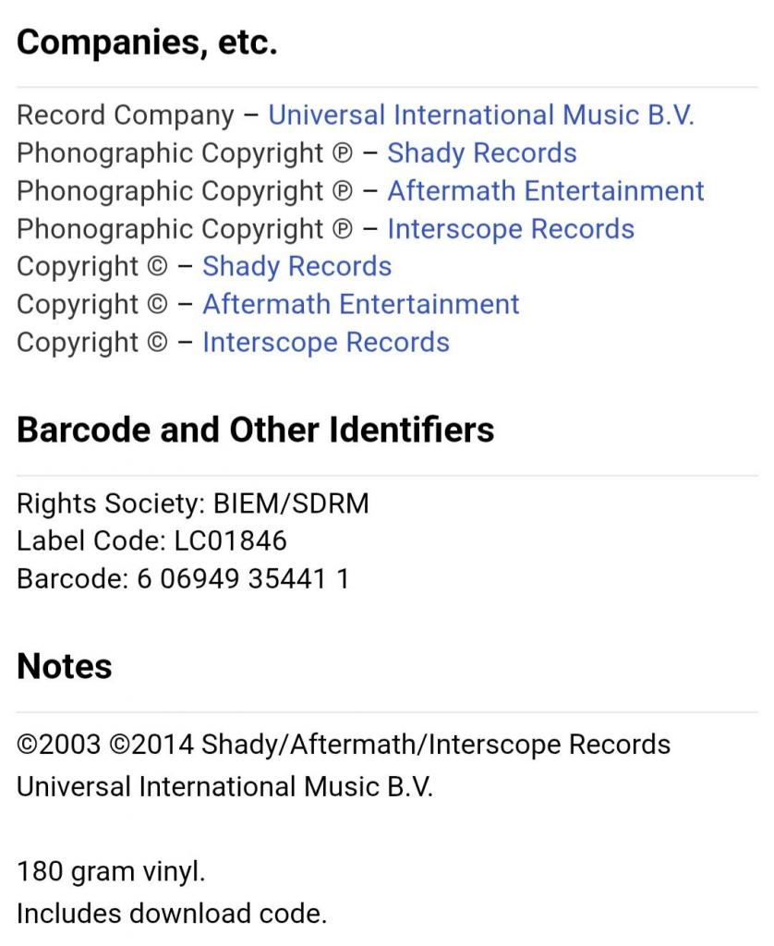
Task: Click Universal International Music B.V. text in Notes
Action: point(225,787)
